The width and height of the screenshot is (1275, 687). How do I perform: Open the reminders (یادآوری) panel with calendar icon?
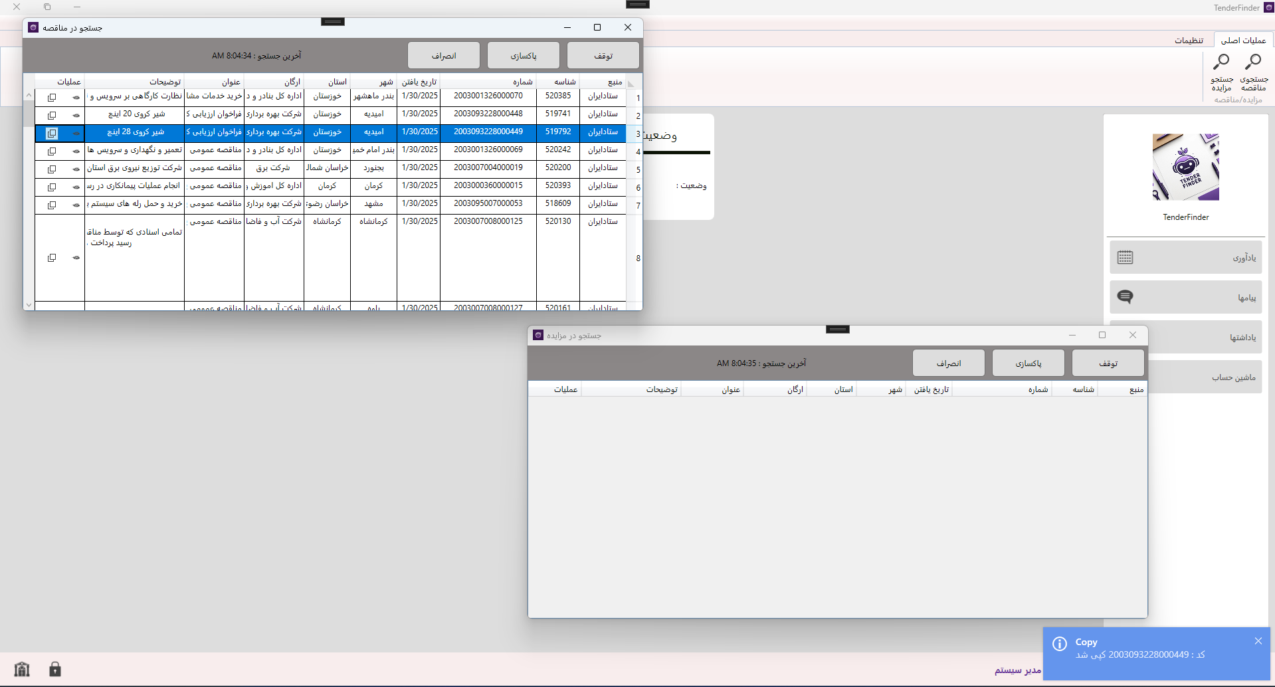(1185, 257)
